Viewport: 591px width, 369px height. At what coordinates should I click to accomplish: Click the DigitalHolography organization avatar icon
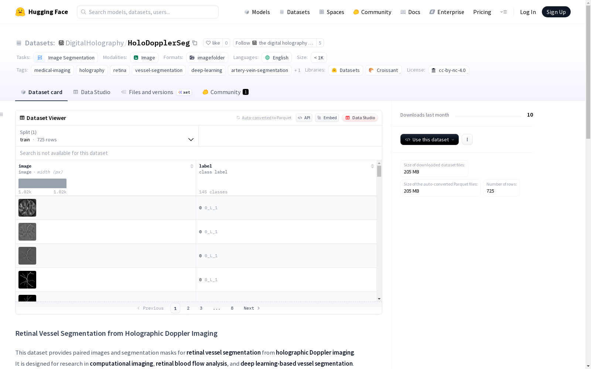tap(61, 43)
